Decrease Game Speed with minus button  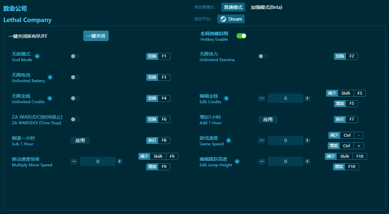[x=262, y=140]
